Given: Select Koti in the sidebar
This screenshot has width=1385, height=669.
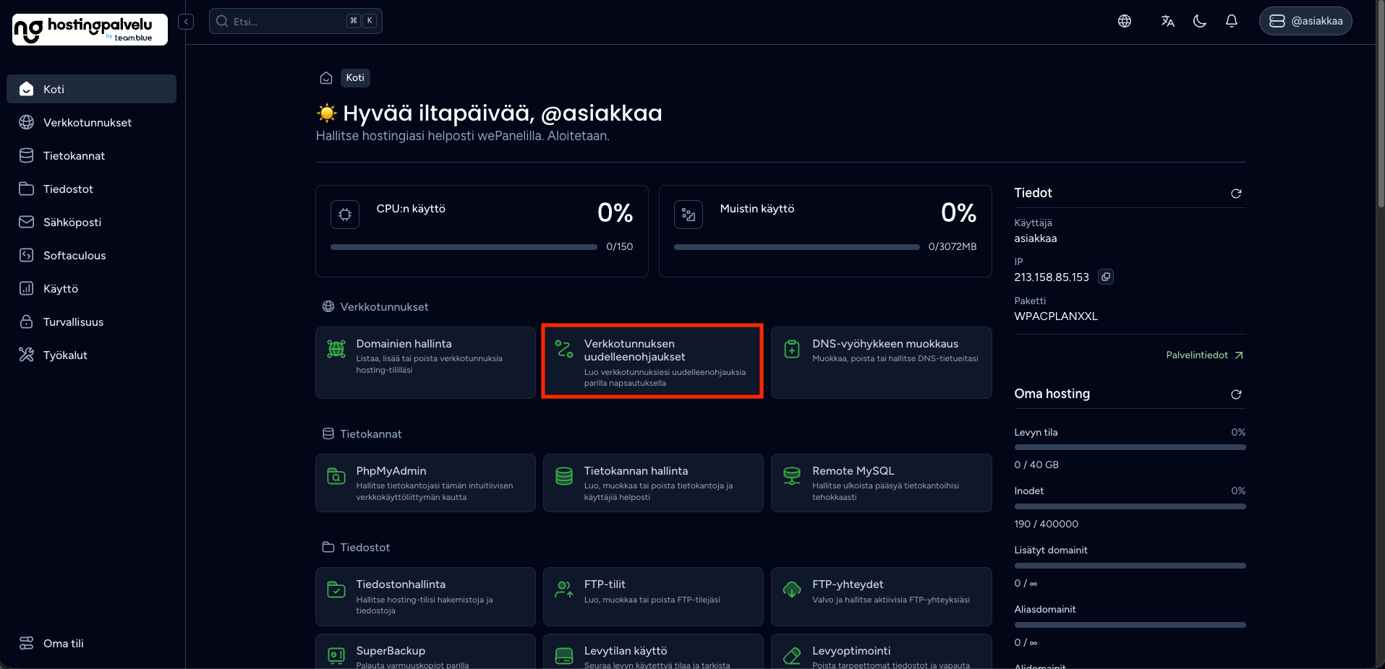Looking at the screenshot, I should click(91, 89).
